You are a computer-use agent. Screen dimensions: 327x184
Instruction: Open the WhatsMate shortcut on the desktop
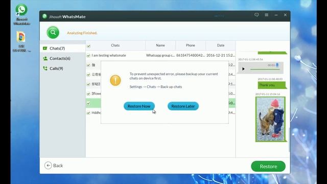pyautogui.click(x=21, y=14)
